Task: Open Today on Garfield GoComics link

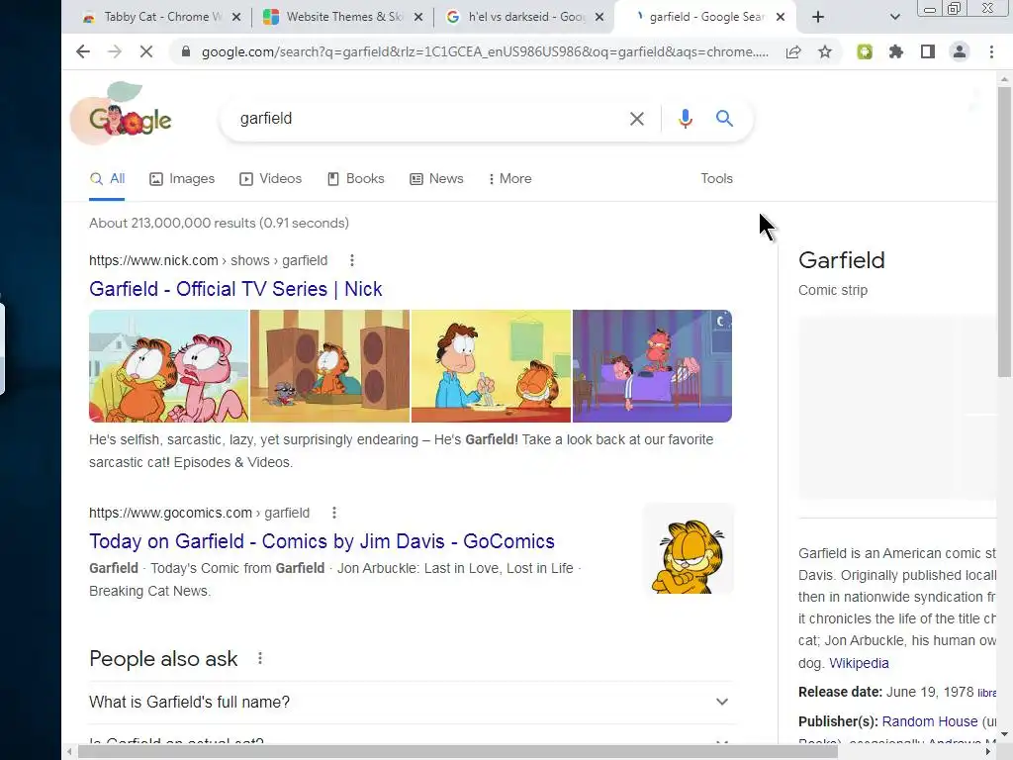Action: pos(322,541)
